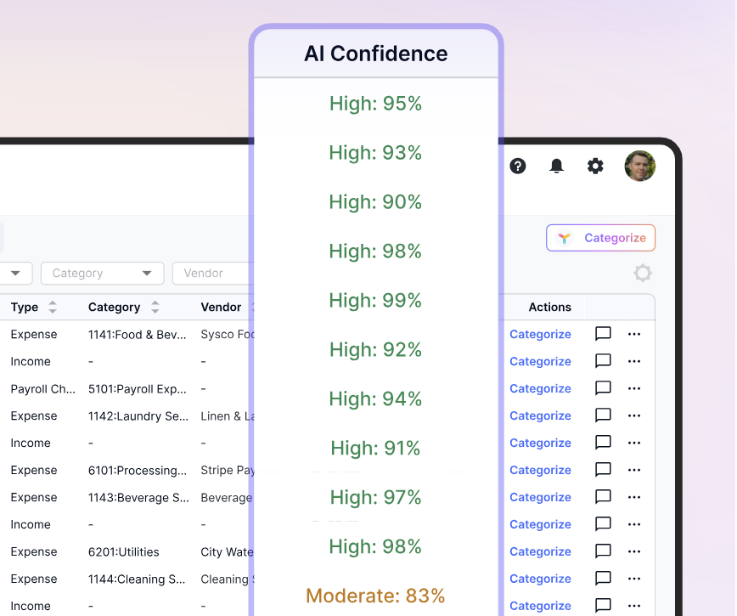The image size is (737, 616).
Task: Open the Vendor filter dropdown
Action: [211, 273]
